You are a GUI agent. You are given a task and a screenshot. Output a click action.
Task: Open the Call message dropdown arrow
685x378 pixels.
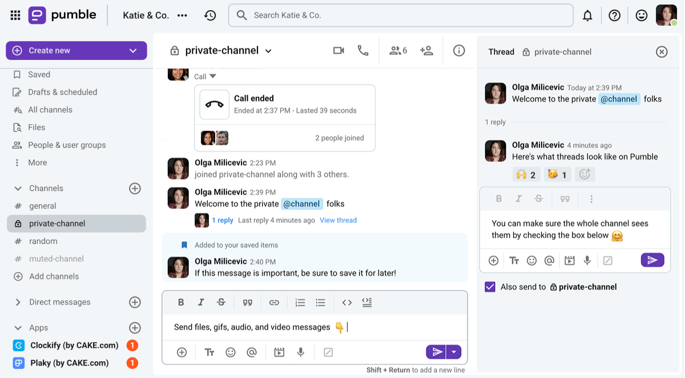[x=212, y=75]
